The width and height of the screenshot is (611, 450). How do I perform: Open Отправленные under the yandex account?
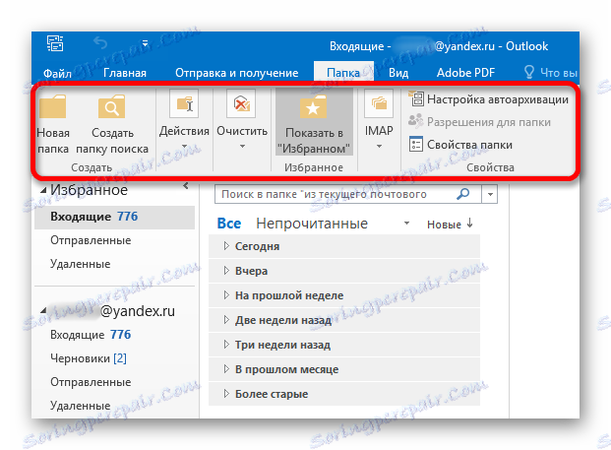91,382
